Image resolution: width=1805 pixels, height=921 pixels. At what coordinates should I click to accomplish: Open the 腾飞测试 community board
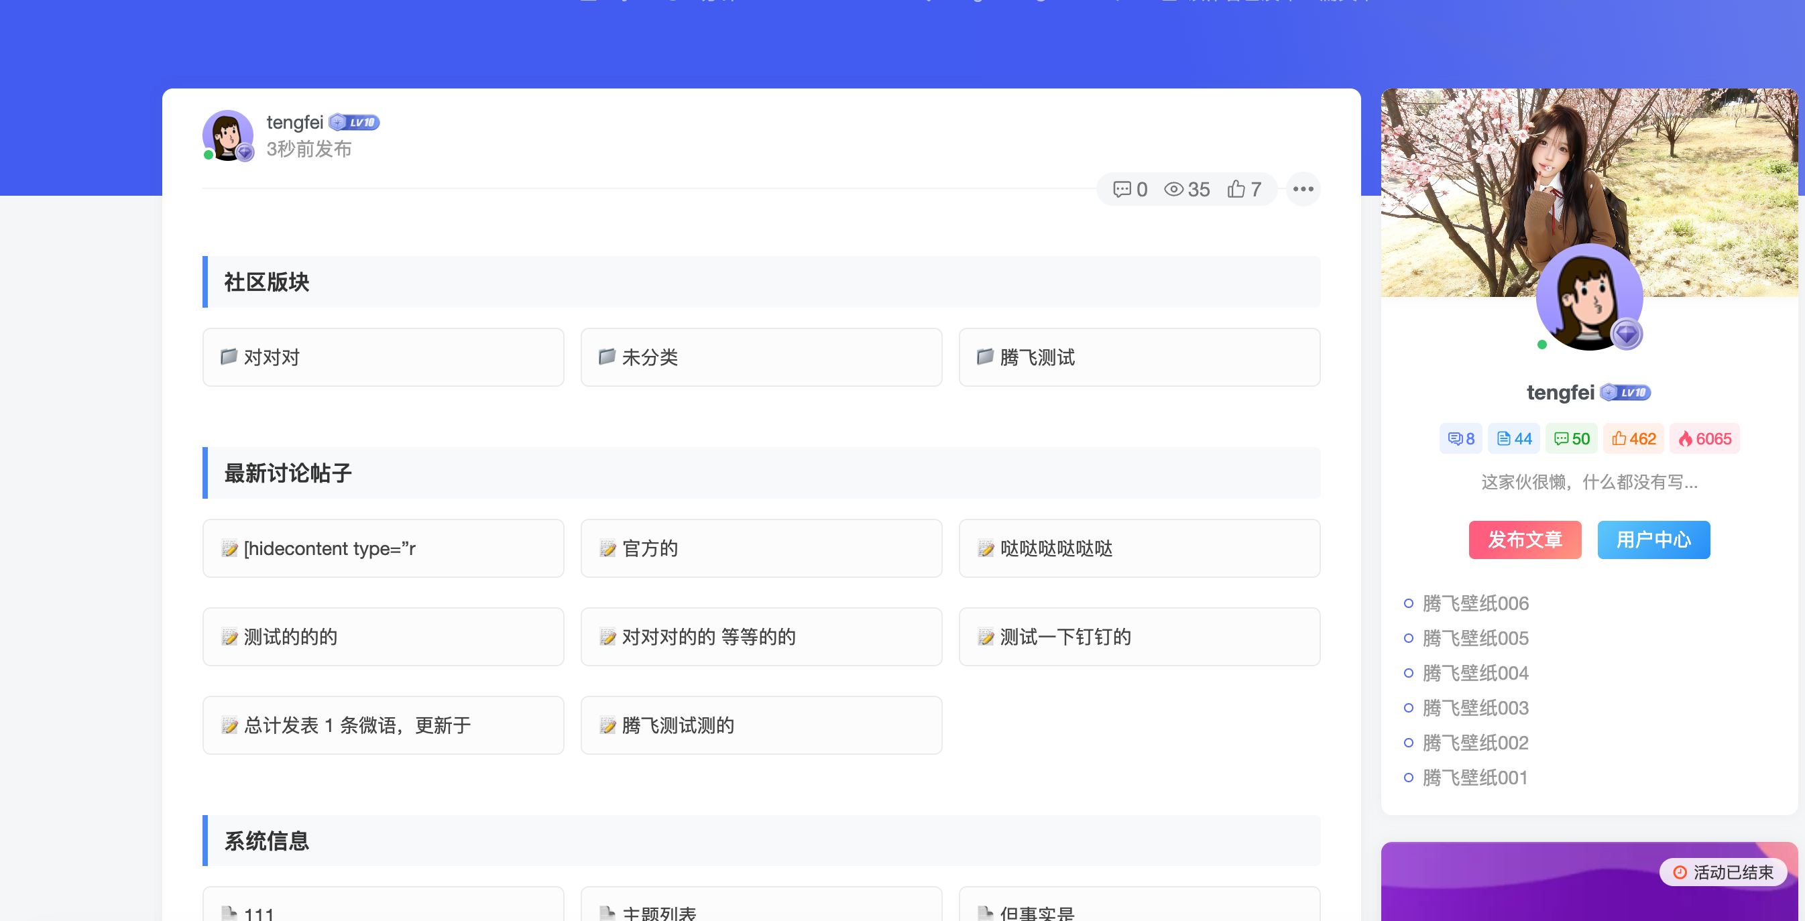pyautogui.click(x=1139, y=357)
